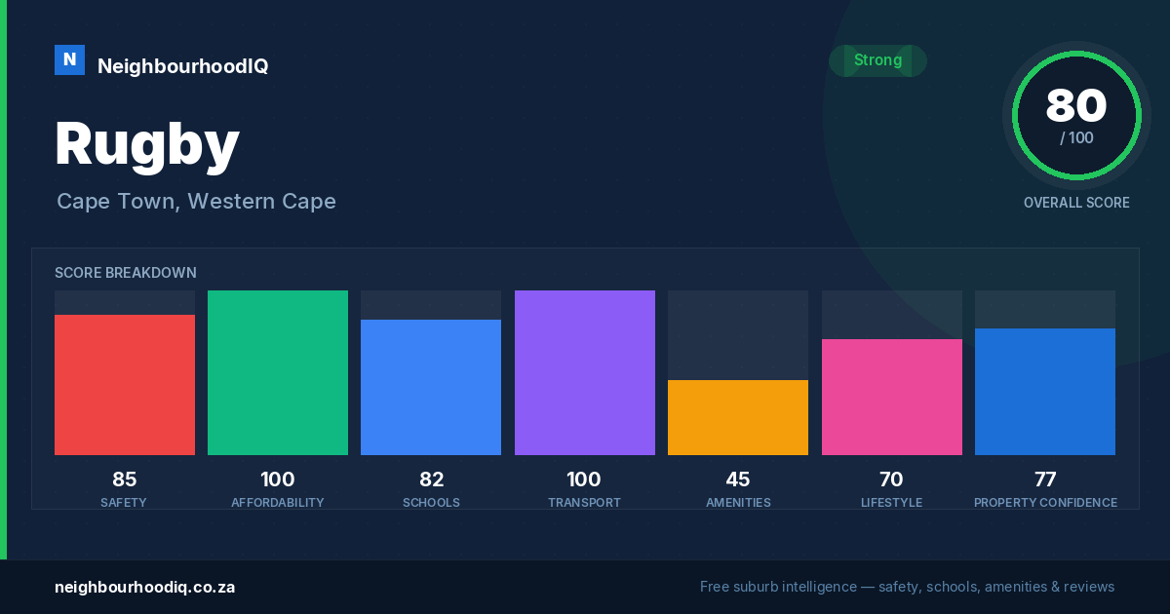The height and width of the screenshot is (614, 1170).
Task: Click the NeighbourhoodIQ brand name
Action: pyautogui.click(x=182, y=66)
